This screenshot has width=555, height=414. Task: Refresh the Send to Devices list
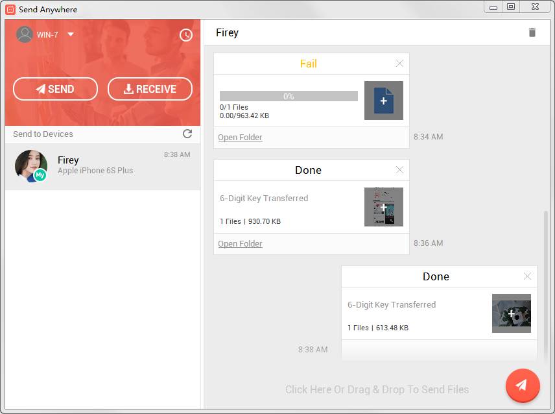tap(187, 134)
